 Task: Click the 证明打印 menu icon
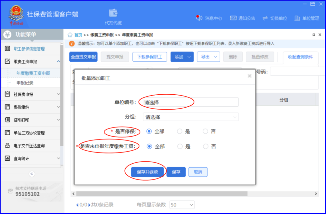click(8, 120)
